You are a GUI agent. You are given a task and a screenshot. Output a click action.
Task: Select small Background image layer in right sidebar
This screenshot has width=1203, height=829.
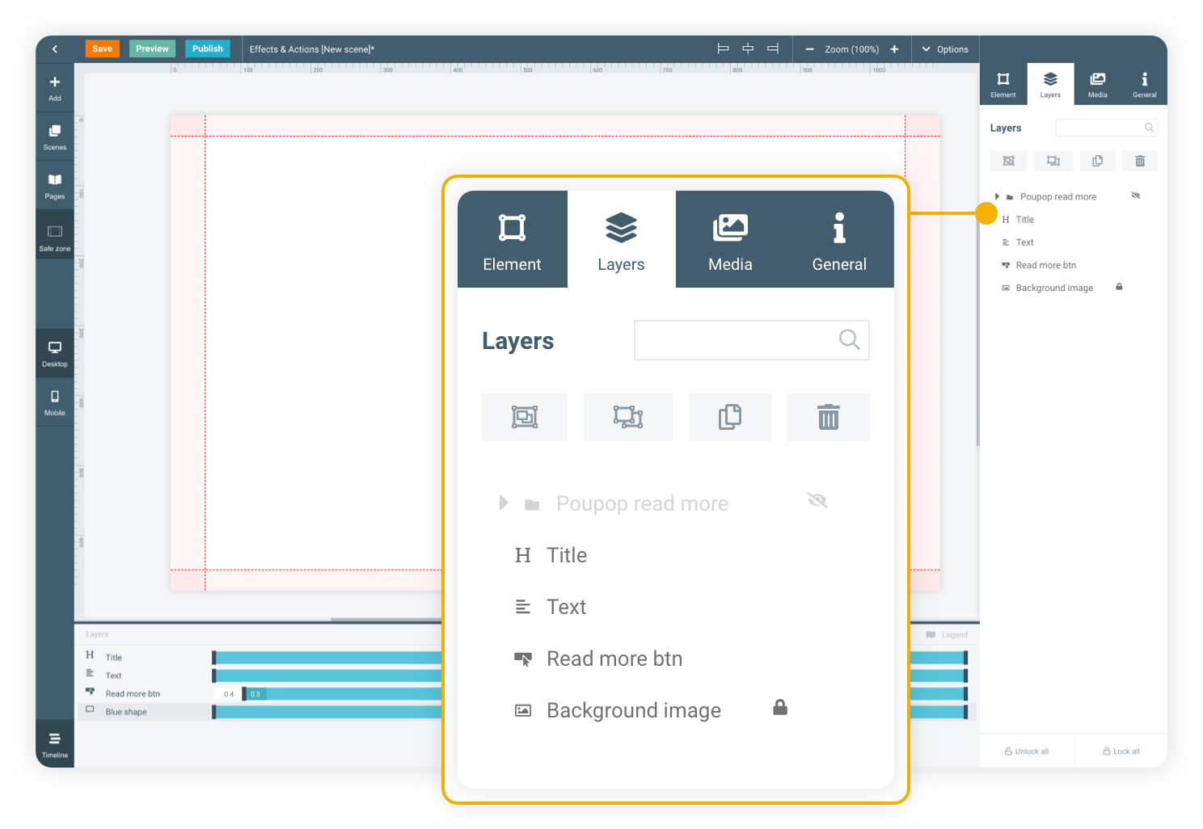[x=1054, y=288]
